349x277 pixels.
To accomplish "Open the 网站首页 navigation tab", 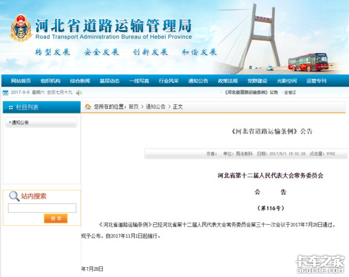I will point(21,81).
